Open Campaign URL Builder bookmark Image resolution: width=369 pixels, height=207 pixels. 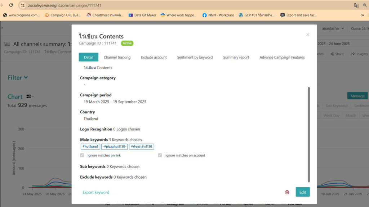tap(63, 15)
